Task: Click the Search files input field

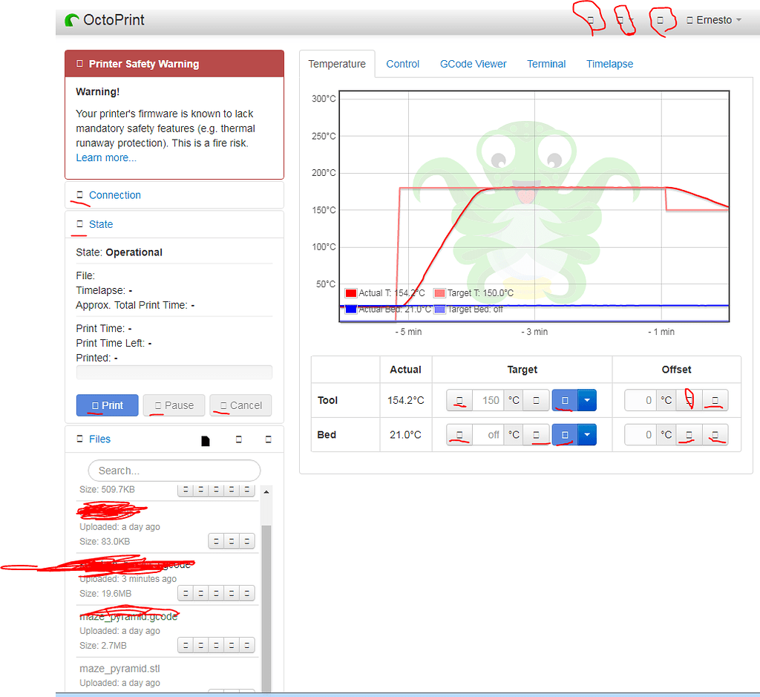Action: 174,471
